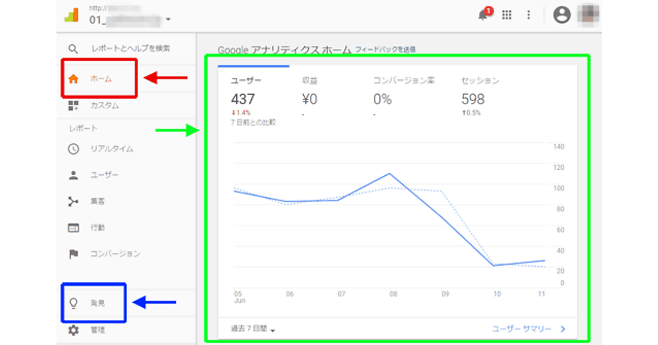The width and height of the screenshot is (658, 345).
Task: Click the リアルタイム clock icon
Action: click(73, 149)
